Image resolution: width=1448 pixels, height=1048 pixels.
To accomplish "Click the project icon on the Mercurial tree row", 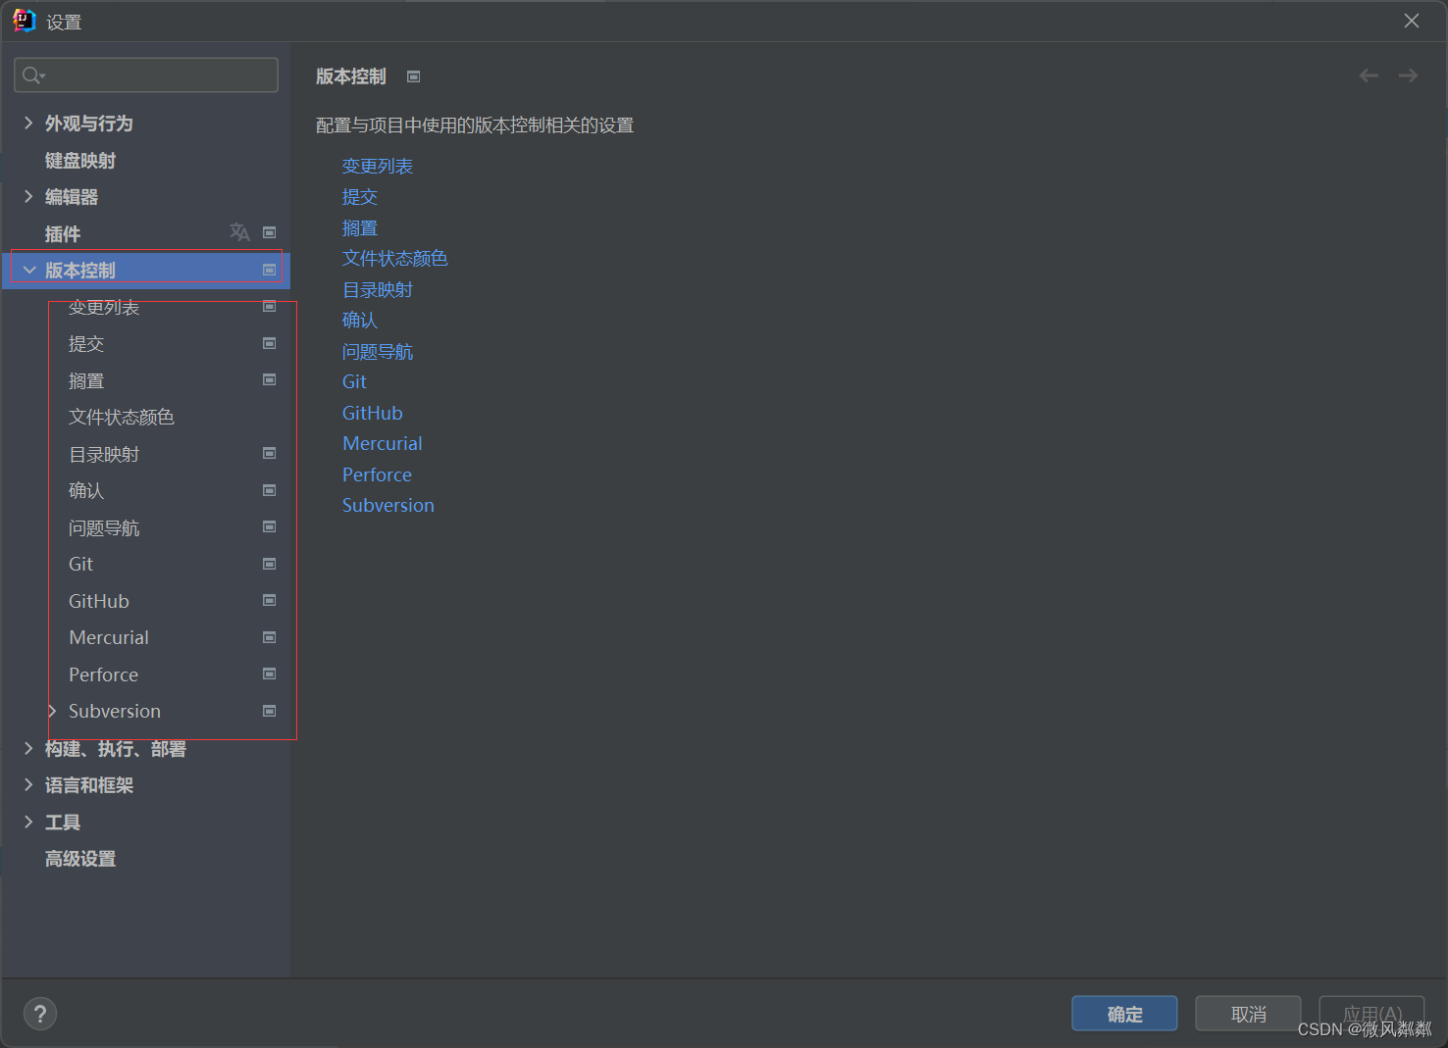I will [269, 637].
